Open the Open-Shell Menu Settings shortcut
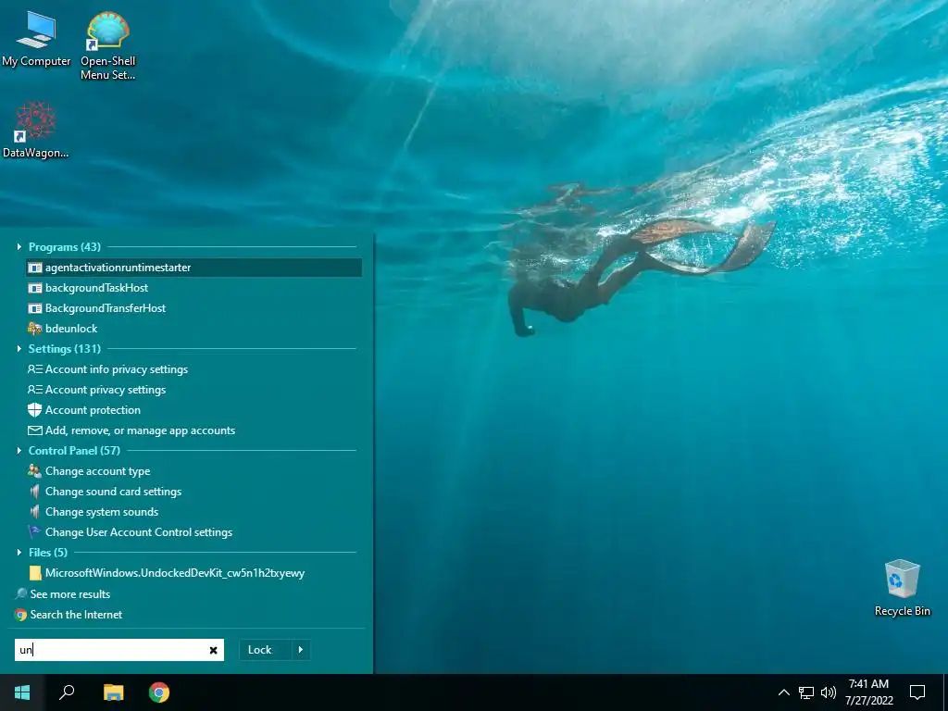The width and height of the screenshot is (948, 711). tap(107, 44)
